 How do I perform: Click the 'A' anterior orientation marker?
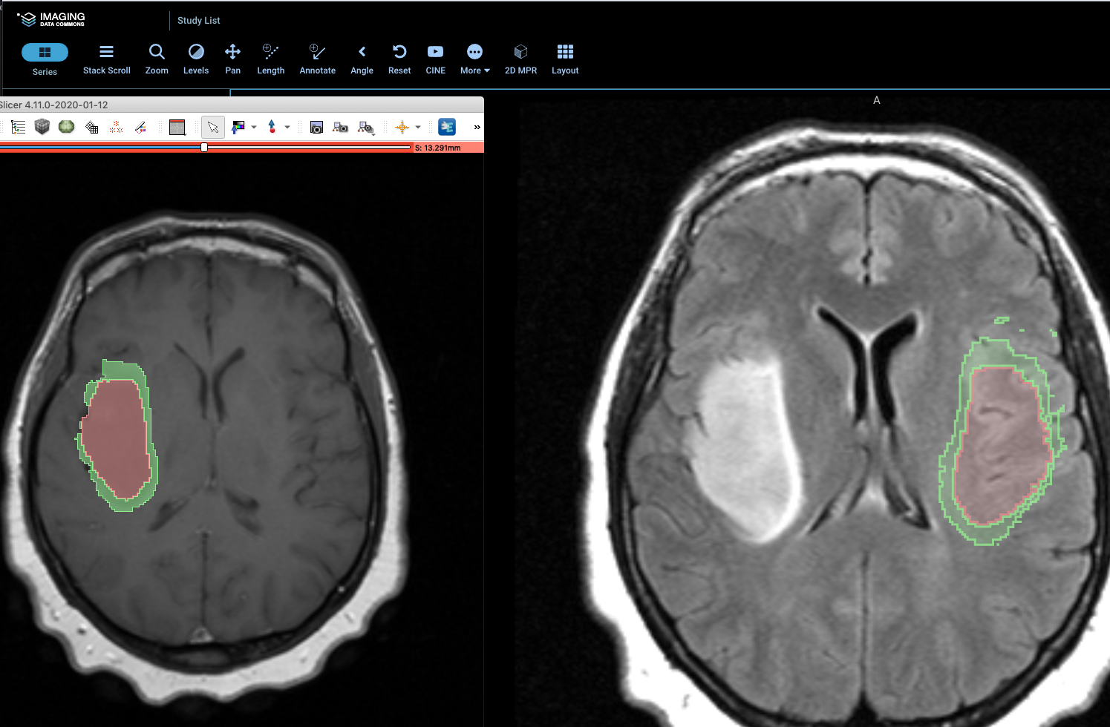(877, 100)
